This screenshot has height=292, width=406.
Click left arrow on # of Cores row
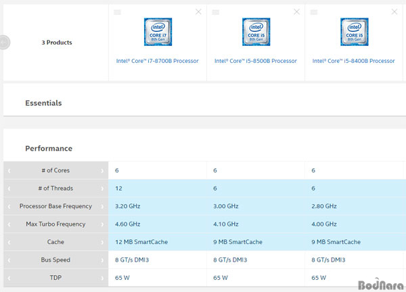9,171
